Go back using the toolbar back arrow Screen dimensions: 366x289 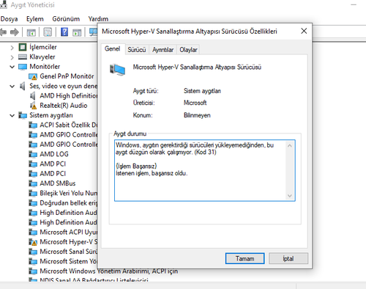3,32
